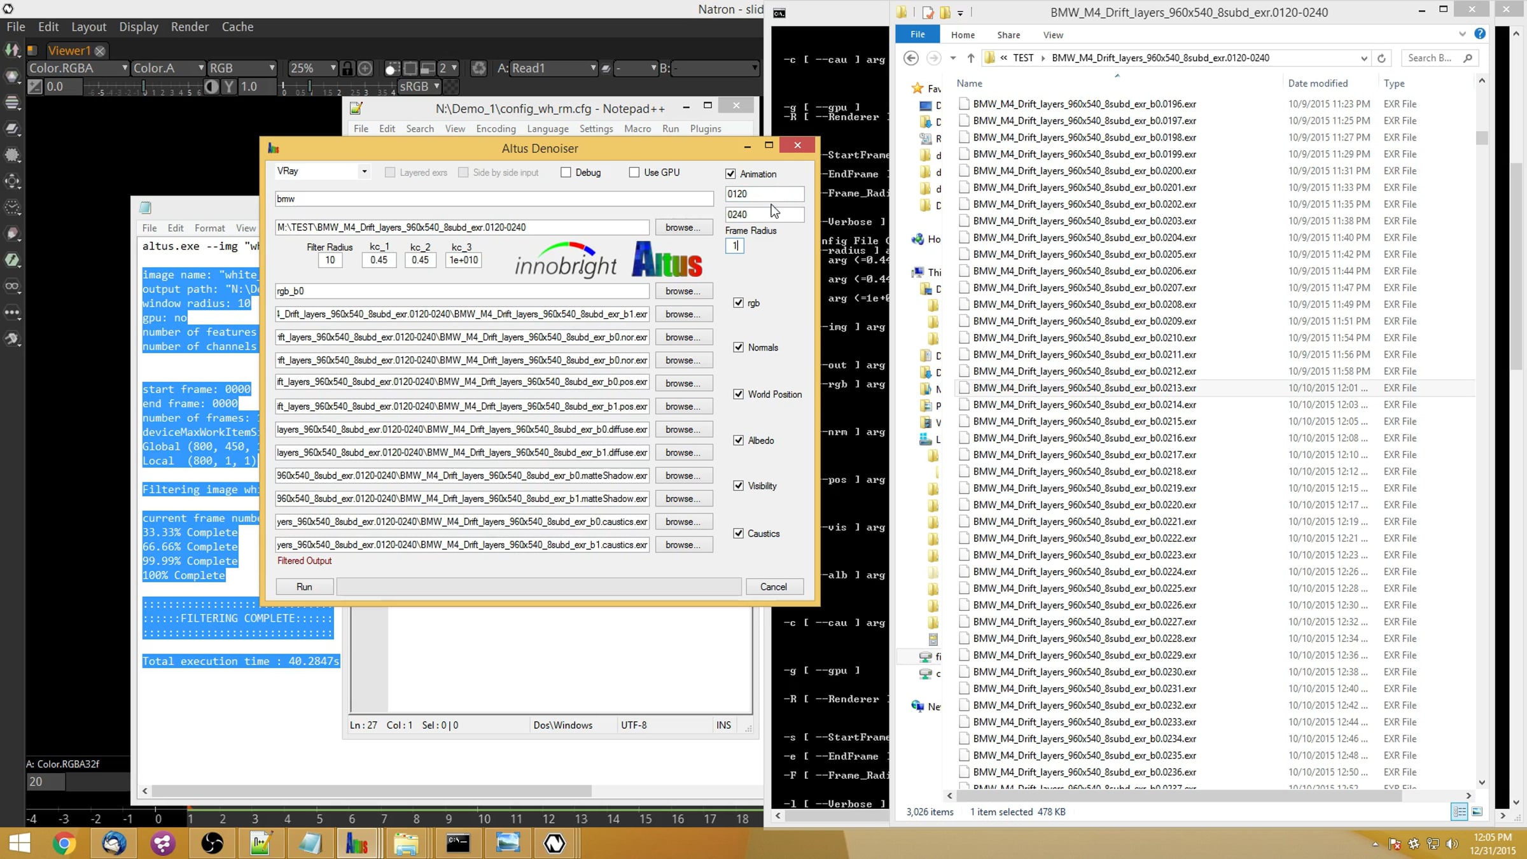This screenshot has height=859, width=1527.
Task: Click the viewer gamma slider track
Action: tap(337, 87)
